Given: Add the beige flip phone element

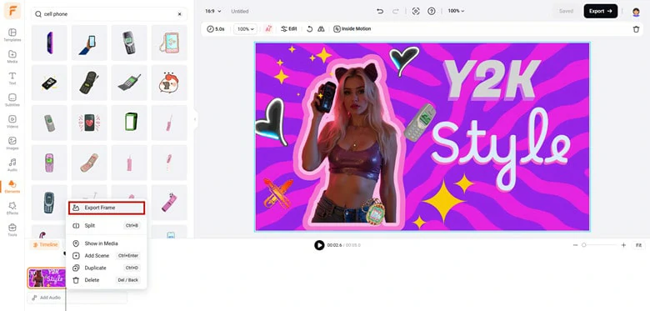Looking at the screenshot, I should tap(89, 163).
